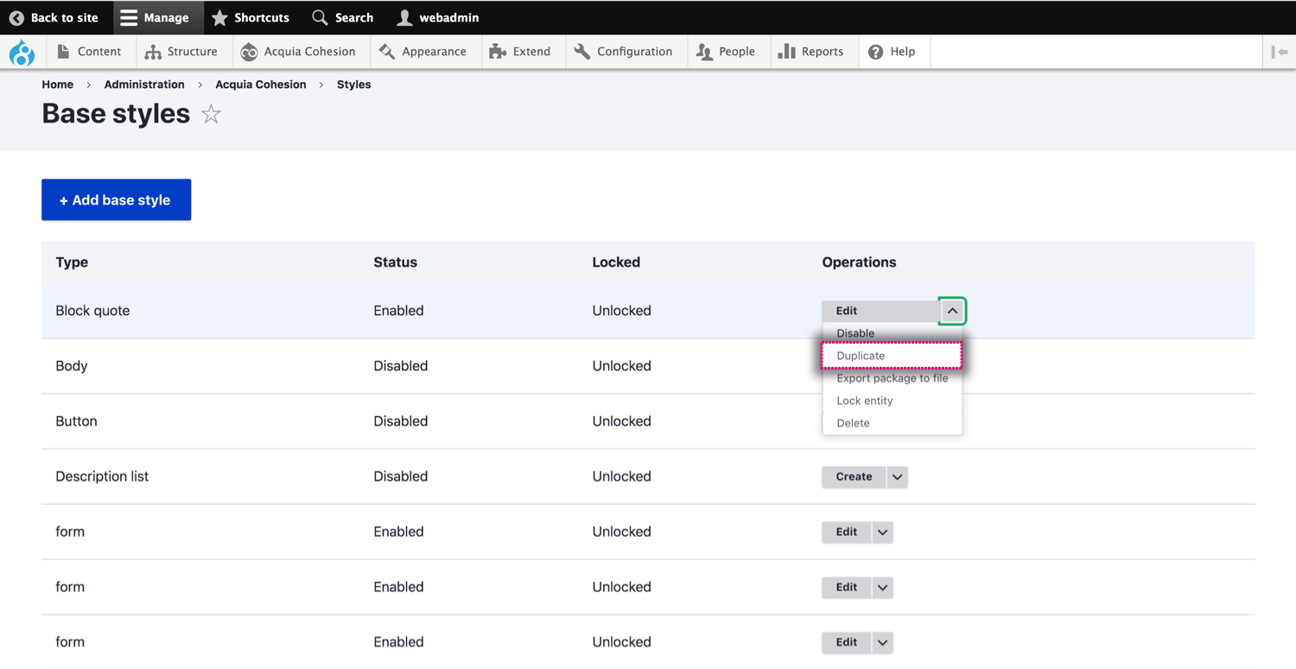Image resolution: width=1296 pixels, height=669 pixels.
Task: Select Delete from the operations menu
Action: (892, 423)
